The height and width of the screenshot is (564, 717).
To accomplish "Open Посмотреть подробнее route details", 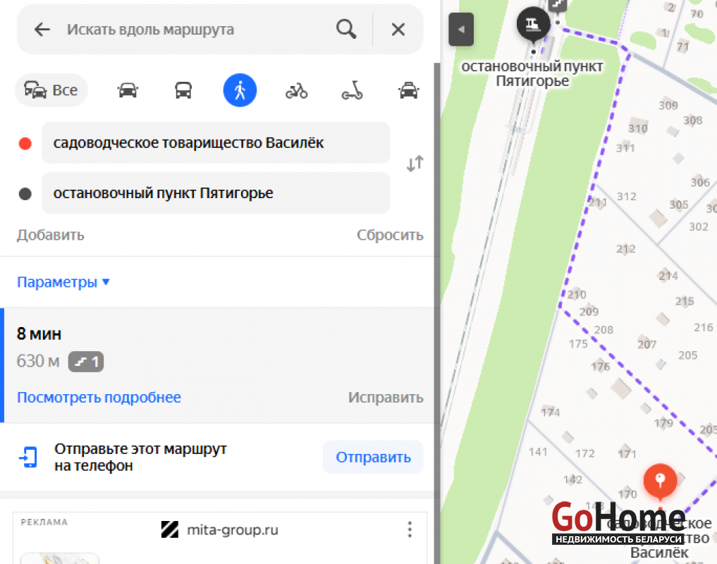I will (99, 398).
